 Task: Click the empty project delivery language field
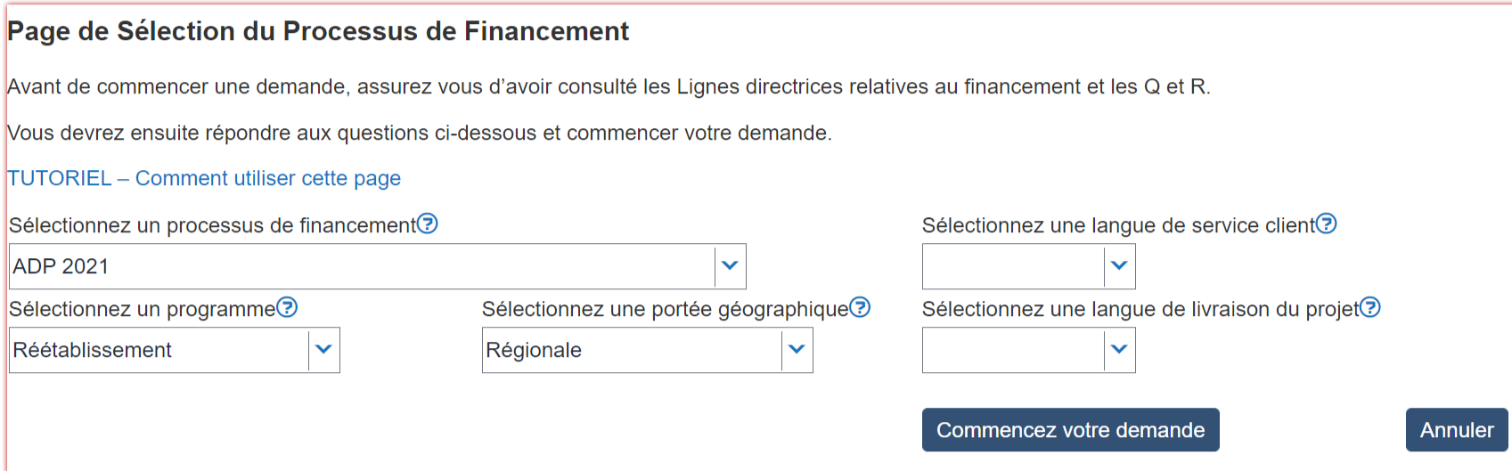(1013, 350)
